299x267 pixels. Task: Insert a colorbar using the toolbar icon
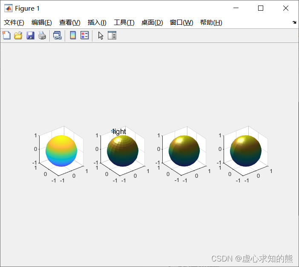(x=73, y=35)
